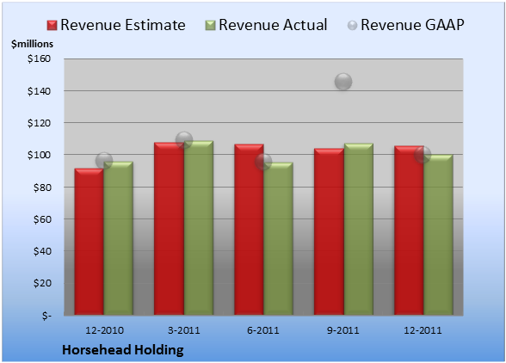Select the green actual bar for 9-2011
Viewport: 506px width, 363px height.
(x=359, y=229)
